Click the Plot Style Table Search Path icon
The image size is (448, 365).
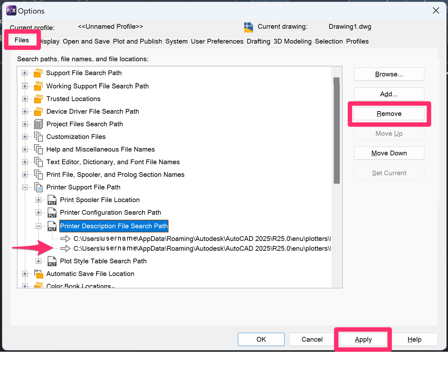click(52, 261)
